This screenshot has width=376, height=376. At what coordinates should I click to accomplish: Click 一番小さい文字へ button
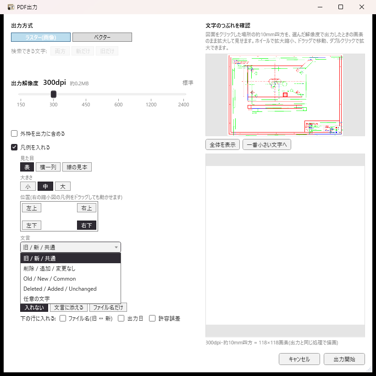click(267, 144)
